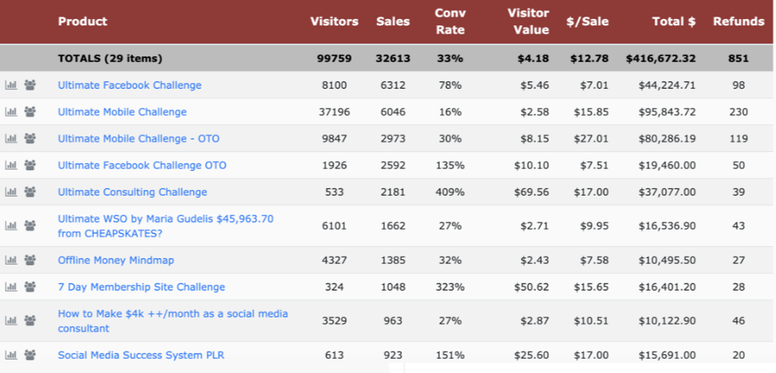Viewport: 776px width, 373px height.
Task: Open the Ultimate Consulting Challenge link
Action: tap(132, 192)
